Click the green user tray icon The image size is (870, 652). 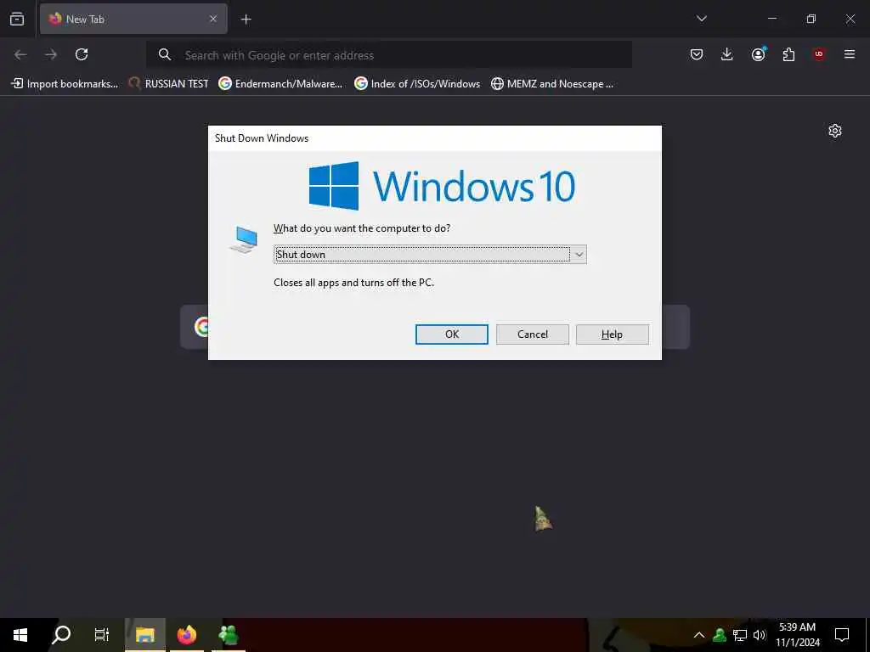click(720, 635)
